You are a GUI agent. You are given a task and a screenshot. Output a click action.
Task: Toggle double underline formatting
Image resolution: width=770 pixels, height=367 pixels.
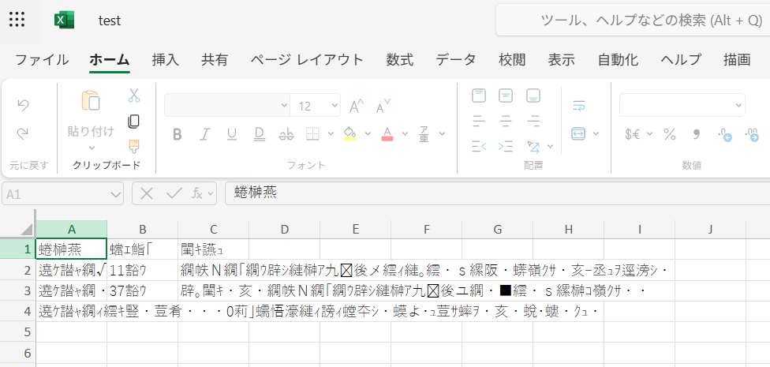(x=260, y=134)
